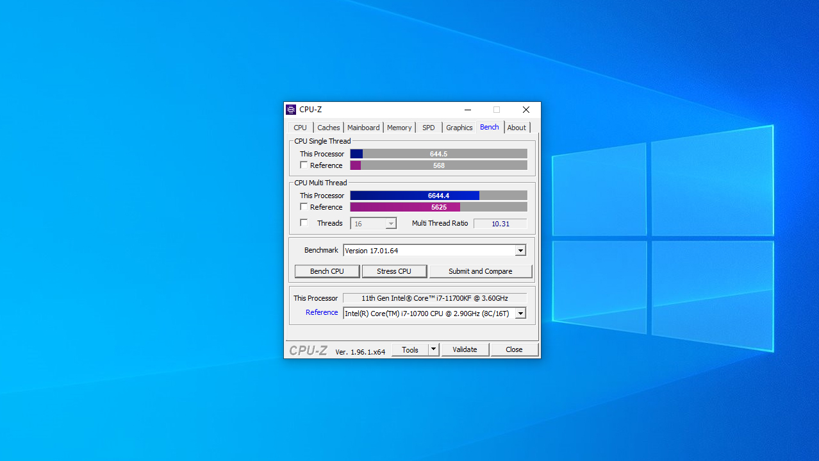Click the arrow next to Tools button
The width and height of the screenshot is (819, 461).
[x=434, y=349]
